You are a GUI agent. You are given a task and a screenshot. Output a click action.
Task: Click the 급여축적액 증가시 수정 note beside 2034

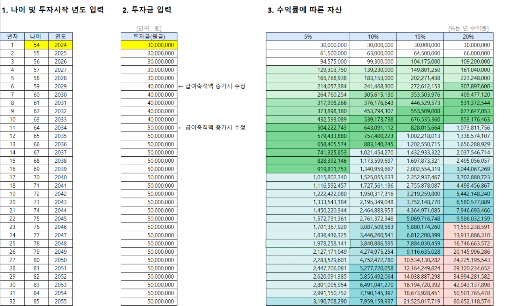(x=210, y=127)
